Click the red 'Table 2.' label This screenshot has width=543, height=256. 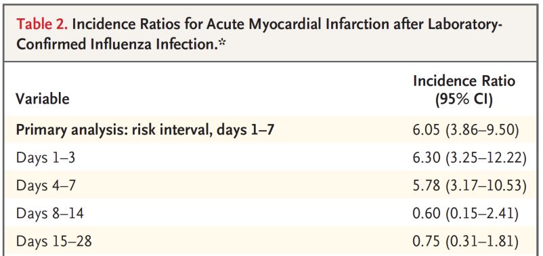(x=41, y=24)
